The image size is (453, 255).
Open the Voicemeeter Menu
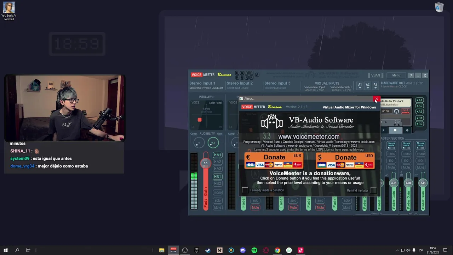tap(396, 75)
